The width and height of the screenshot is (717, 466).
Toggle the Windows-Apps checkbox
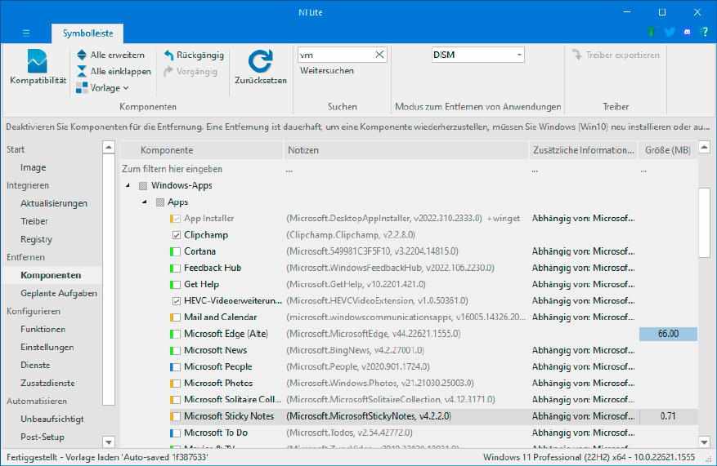click(143, 186)
